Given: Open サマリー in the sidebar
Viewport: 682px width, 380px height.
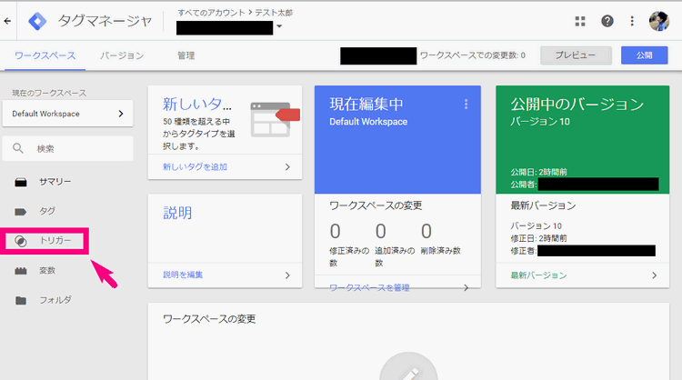Looking at the screenshot, I should pyautogui.click(x=55, y=182).
